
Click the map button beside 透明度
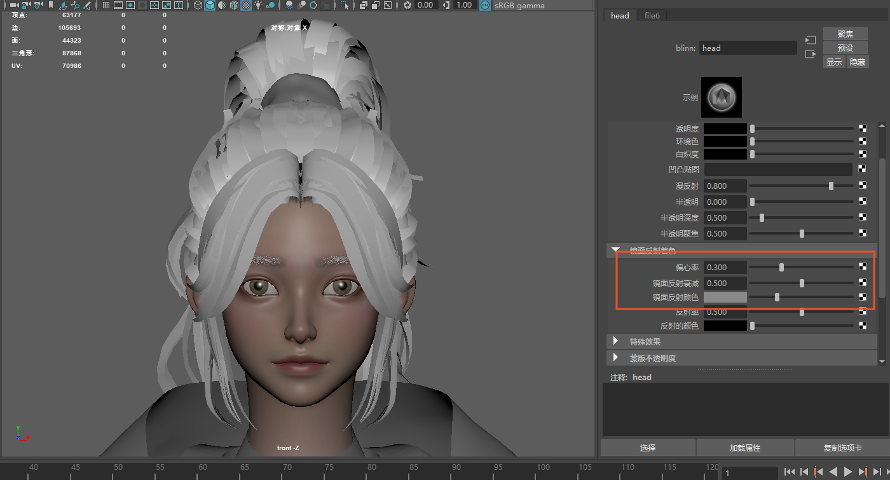[863, 128]
